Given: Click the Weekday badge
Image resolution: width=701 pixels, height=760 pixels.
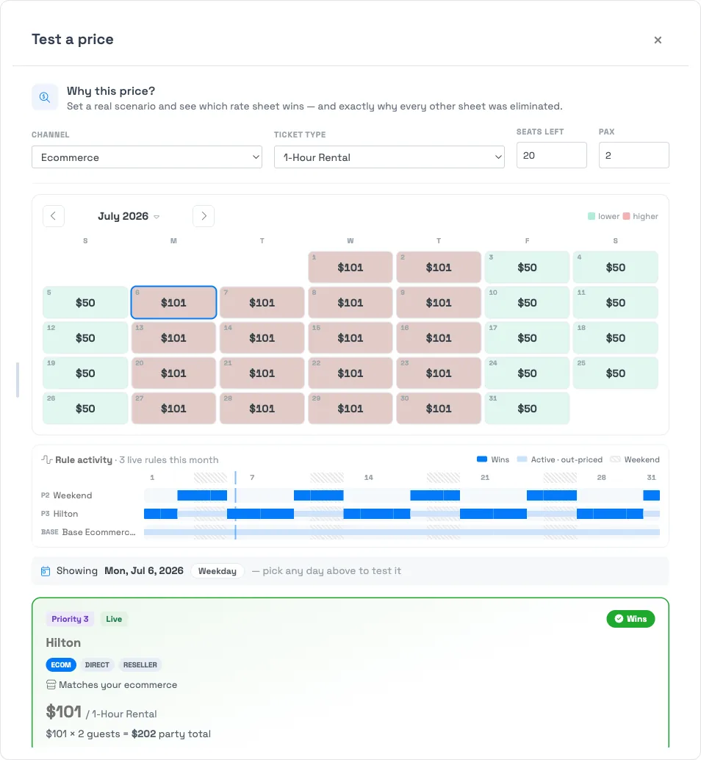Looking at the screenshot, I should click(217, 571).
